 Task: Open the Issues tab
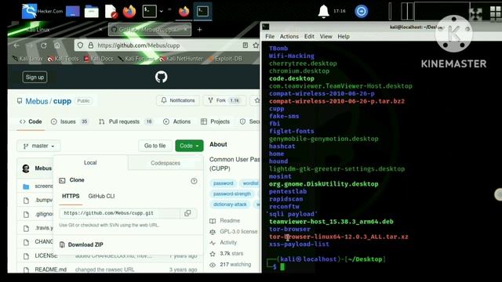click(70, 121)
